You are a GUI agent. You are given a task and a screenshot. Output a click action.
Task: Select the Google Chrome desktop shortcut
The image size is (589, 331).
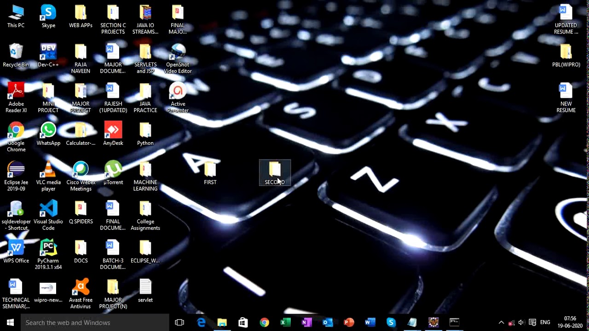[x=16, y=137]
